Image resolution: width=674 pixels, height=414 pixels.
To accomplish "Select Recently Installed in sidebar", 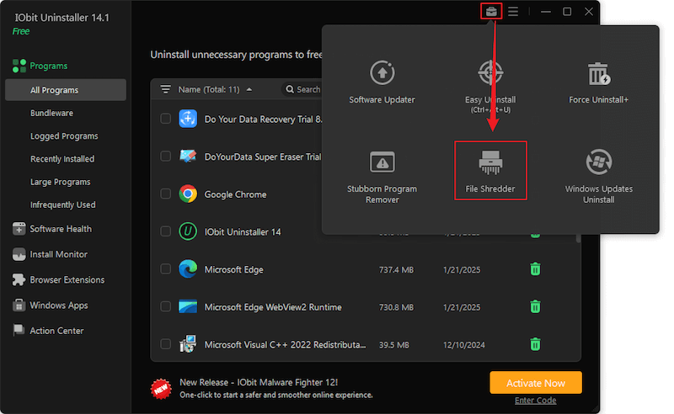I will coord(62,159).
